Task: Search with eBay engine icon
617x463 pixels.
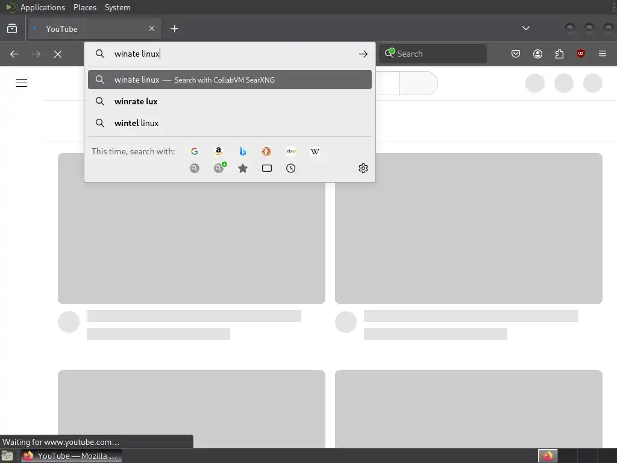Action: (x=291, y=151)
